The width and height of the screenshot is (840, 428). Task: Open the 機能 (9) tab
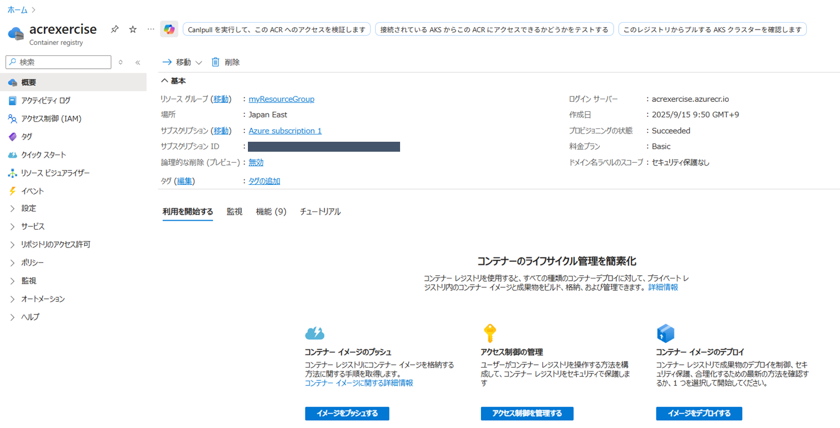point(271,212)
